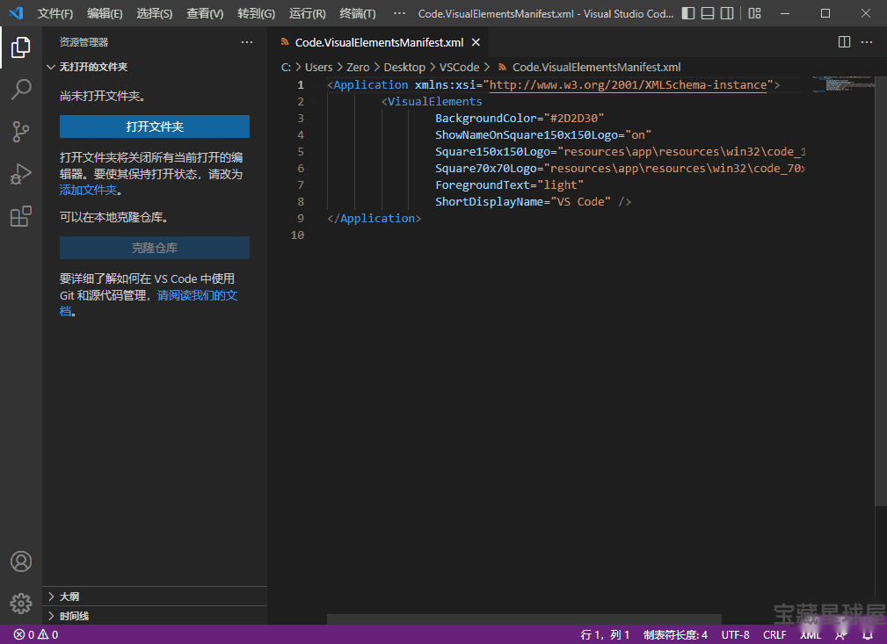887x644 pixels.
Task: Open the 查看(V) menu
Action: pyautogui.click(x=205, y=13)
